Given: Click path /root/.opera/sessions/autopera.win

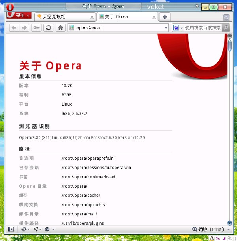Looking at the screenshot, I should coord(96,168).
